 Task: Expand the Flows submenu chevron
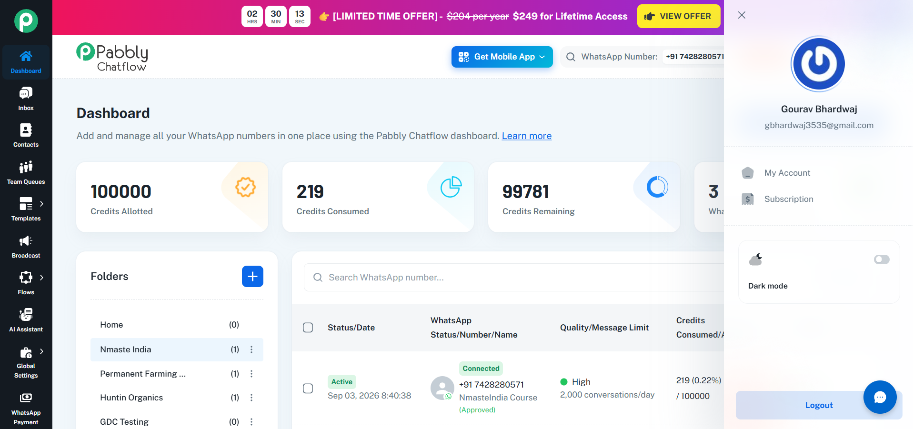pyautogui.click(x=42, y=278)
